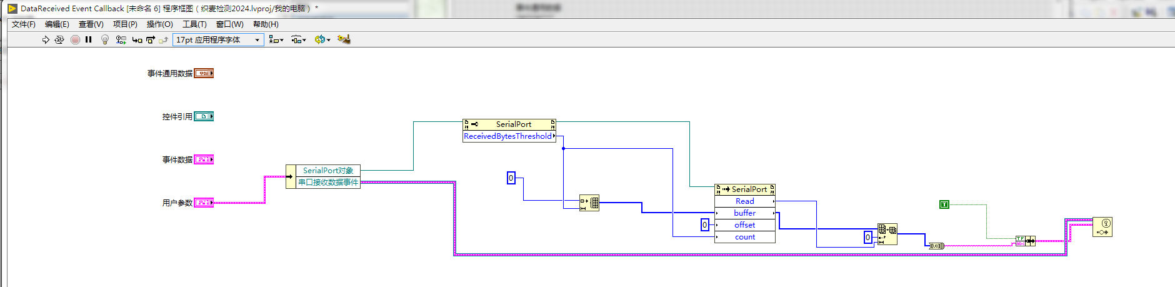This screenshot has width=1175, height=287.
Task: Open the 窗口(W) menu
Action: click(x=229, y=24)
